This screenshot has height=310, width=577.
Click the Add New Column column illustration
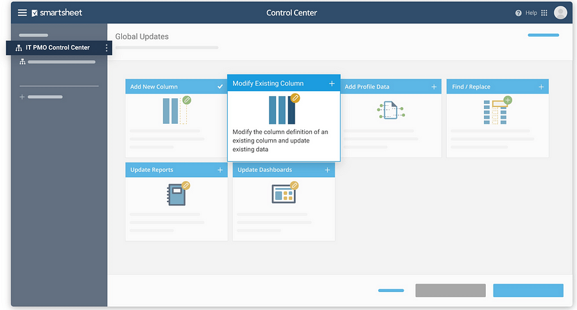[177, 110]
